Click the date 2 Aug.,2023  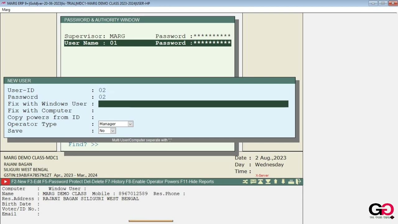(x=271, y=158)
